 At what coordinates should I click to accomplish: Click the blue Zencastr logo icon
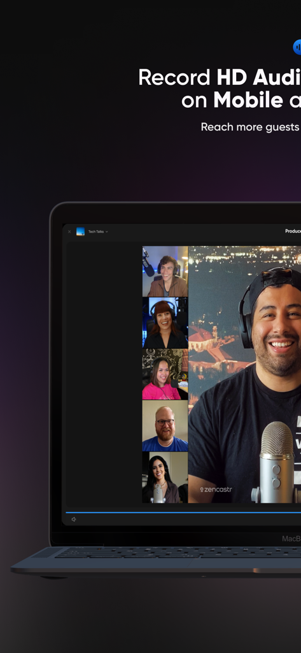pyautogui.click(x=297, y=47)
